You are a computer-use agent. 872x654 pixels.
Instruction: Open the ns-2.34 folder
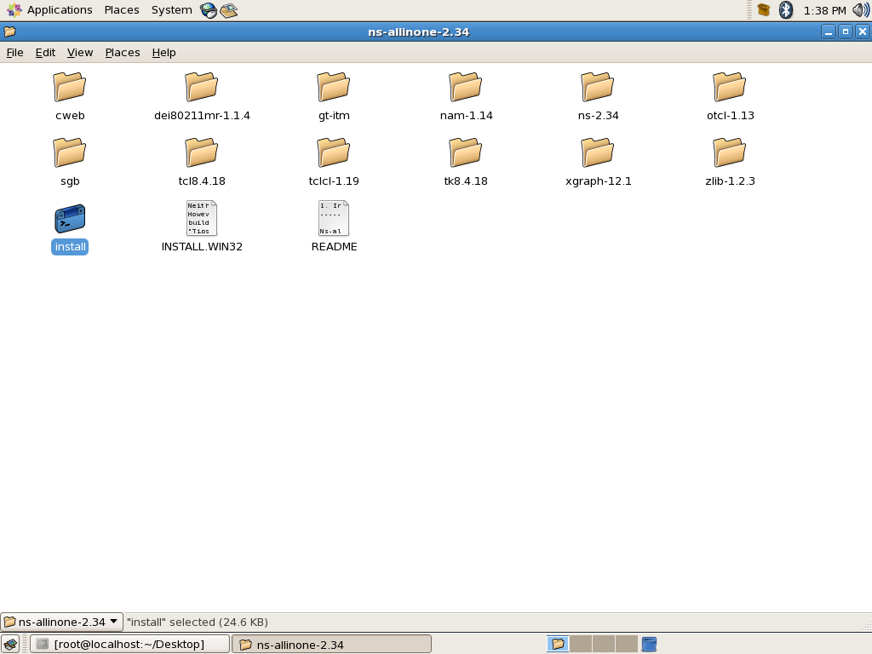point(597,86)
